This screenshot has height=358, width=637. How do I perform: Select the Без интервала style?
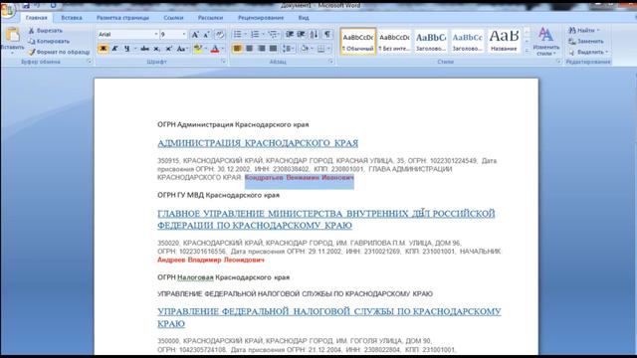click(x=394, y=42)
